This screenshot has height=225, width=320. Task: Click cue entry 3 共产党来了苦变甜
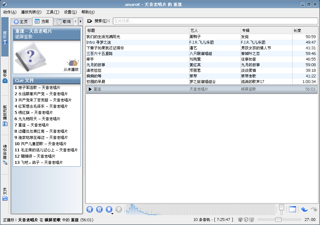(x=43, y=100)
